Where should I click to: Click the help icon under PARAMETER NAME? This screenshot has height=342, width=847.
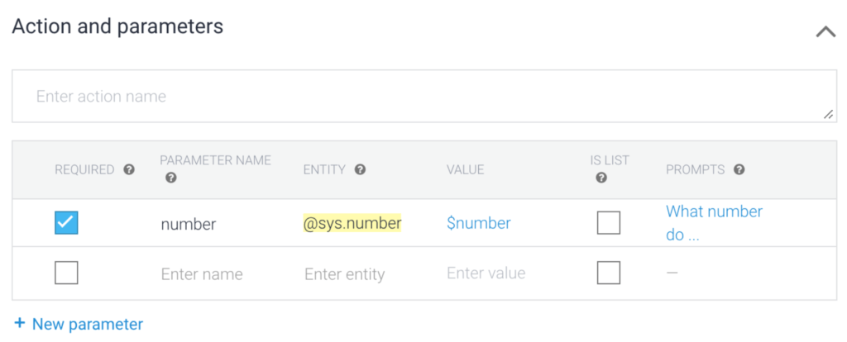click(x=170, y=178)
